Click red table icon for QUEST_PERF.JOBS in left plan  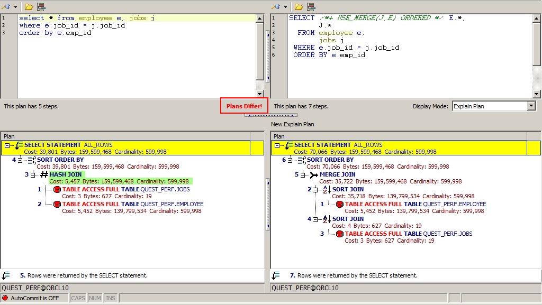(x=57, y=189)
